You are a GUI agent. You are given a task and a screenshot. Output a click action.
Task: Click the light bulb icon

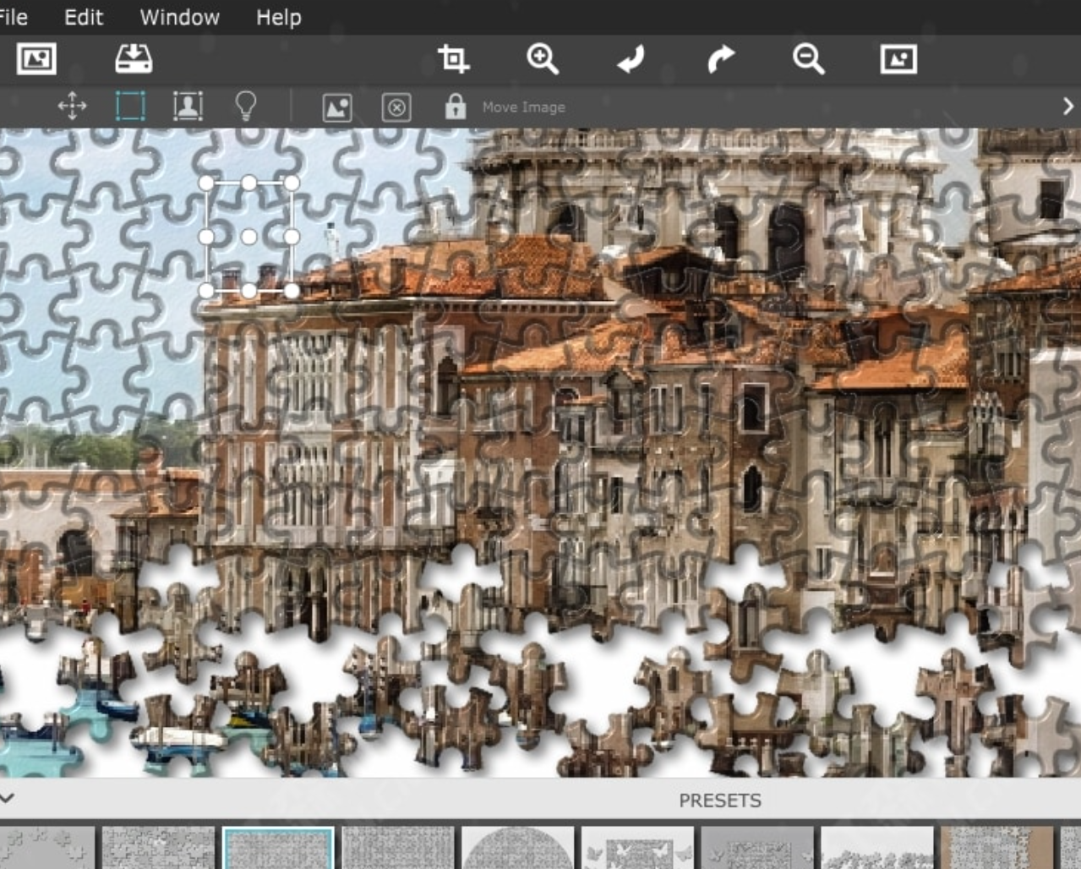pos(246,107)
